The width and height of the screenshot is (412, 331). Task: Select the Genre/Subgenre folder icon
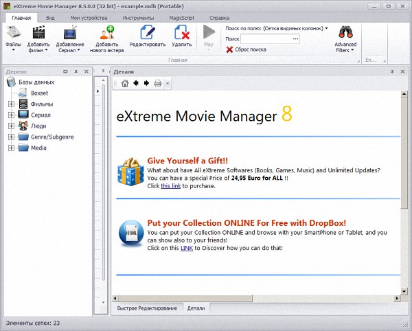point(23,137)
